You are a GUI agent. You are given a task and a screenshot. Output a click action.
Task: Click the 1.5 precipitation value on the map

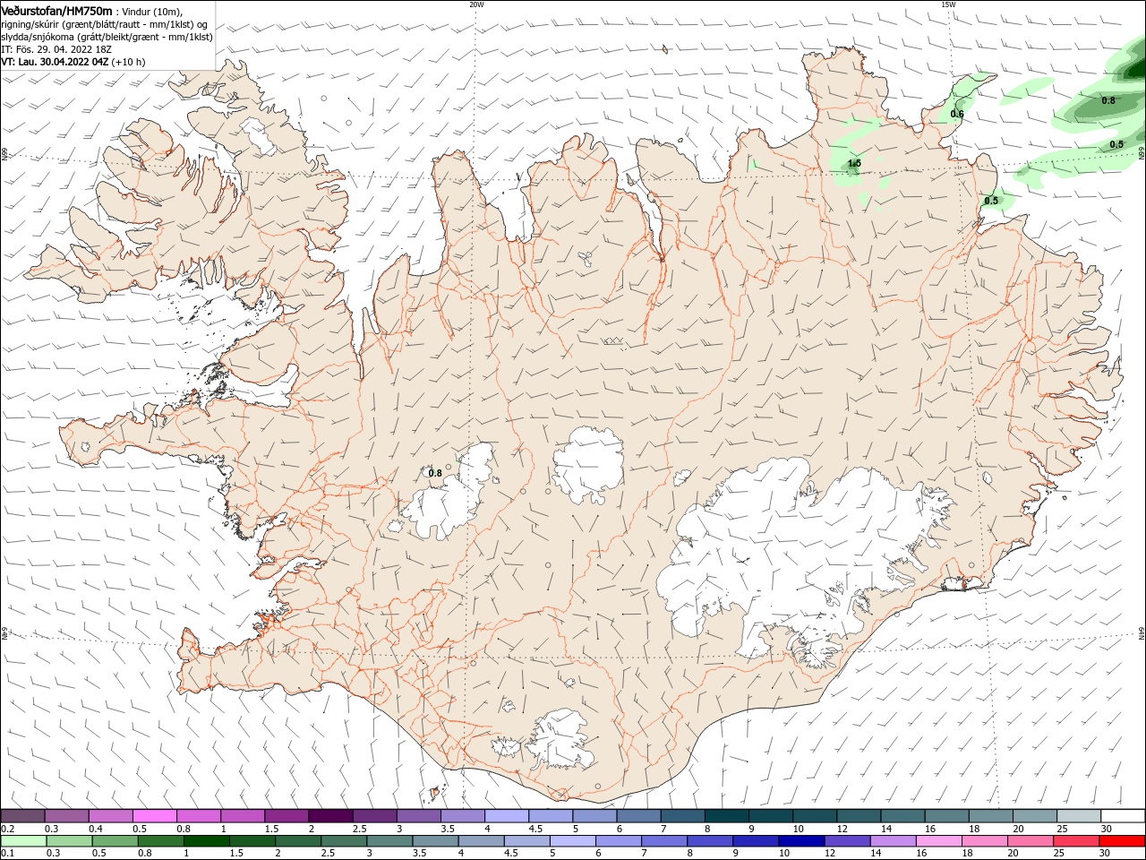(854, 163)
